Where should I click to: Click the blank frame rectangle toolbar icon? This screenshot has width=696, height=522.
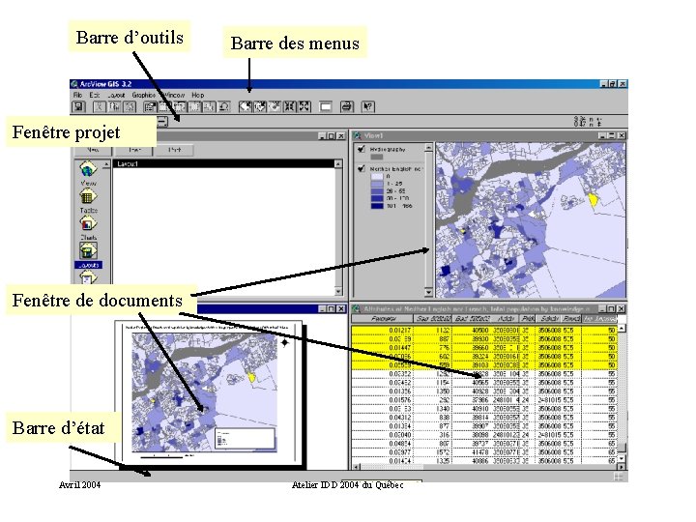(x=326, y=107)
